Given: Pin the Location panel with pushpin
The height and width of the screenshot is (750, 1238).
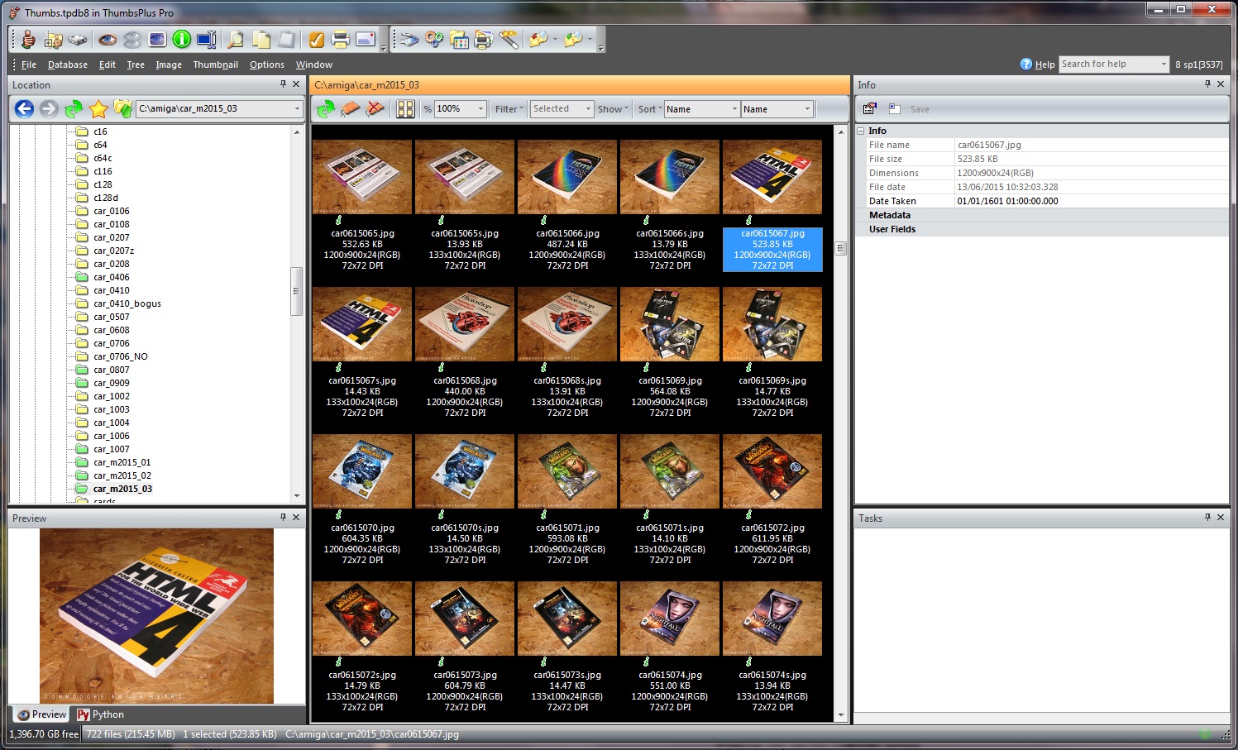Looking at the screenshot, I should [283, 84].
